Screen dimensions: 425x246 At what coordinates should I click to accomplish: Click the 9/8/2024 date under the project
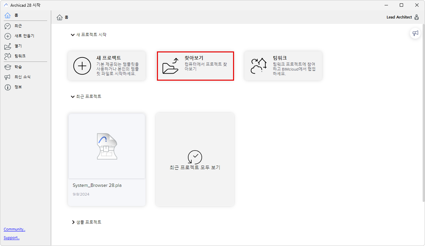tap(81, 194)
